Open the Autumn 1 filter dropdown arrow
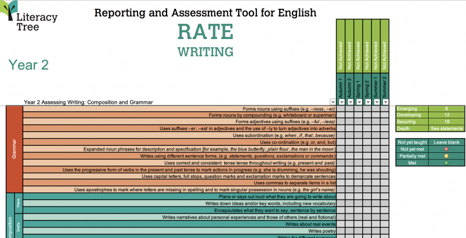 click(341, 102)
